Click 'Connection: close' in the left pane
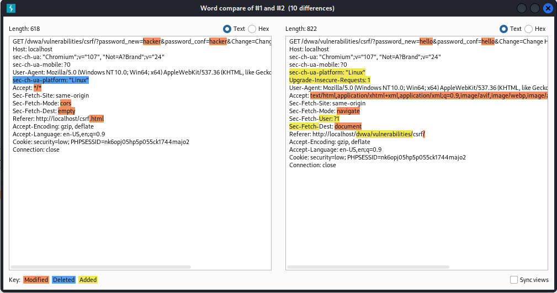The height and width of the screenshot is (293, 557). [36, 150]
